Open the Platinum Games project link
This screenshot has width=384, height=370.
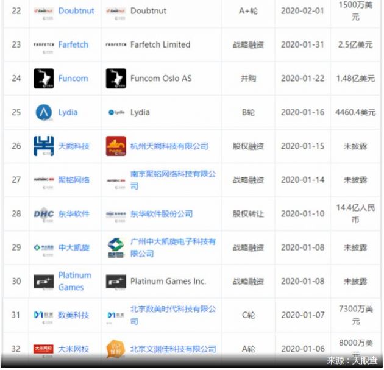[75, 281]
